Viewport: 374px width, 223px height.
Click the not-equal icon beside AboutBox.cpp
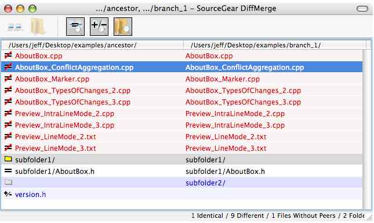(8, 55)
